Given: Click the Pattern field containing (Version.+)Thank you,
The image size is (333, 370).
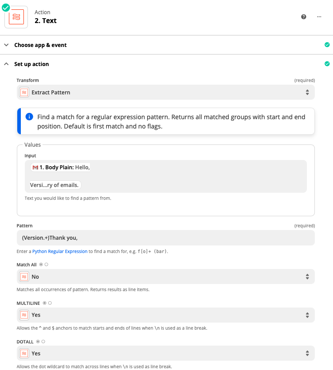Looking at the screenshot, I should pos(166,238).
